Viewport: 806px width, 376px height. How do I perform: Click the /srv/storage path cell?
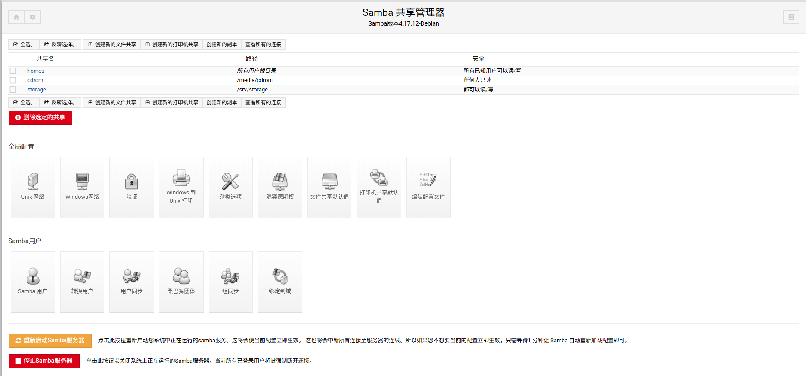point(252,90)
